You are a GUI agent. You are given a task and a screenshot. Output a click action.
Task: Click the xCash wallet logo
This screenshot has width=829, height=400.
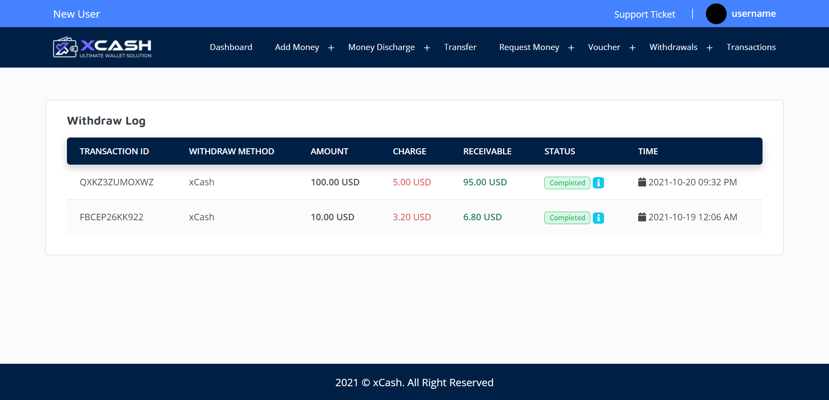point(102,47)
